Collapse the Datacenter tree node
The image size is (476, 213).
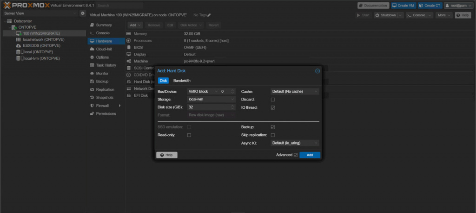click(x=5, y=21)
